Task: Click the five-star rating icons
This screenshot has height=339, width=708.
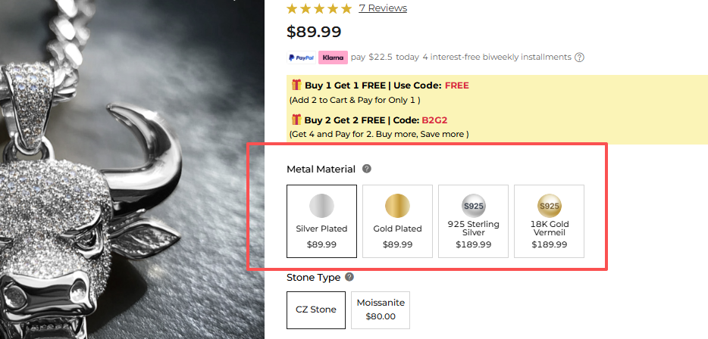Action: point(319,8)
